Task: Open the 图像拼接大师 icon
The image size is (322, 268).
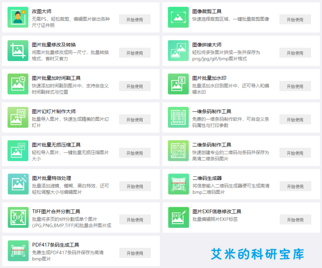Action: click(x=178, y=51)
